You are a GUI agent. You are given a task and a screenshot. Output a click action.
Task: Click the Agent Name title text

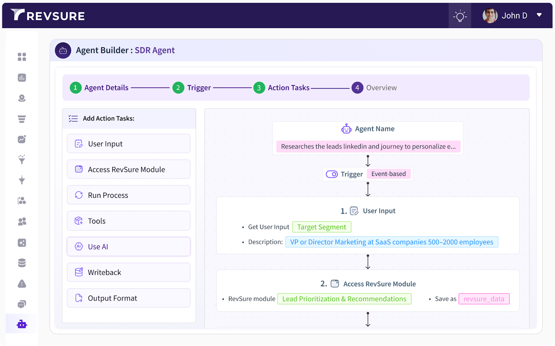click(x=375, y=129)
